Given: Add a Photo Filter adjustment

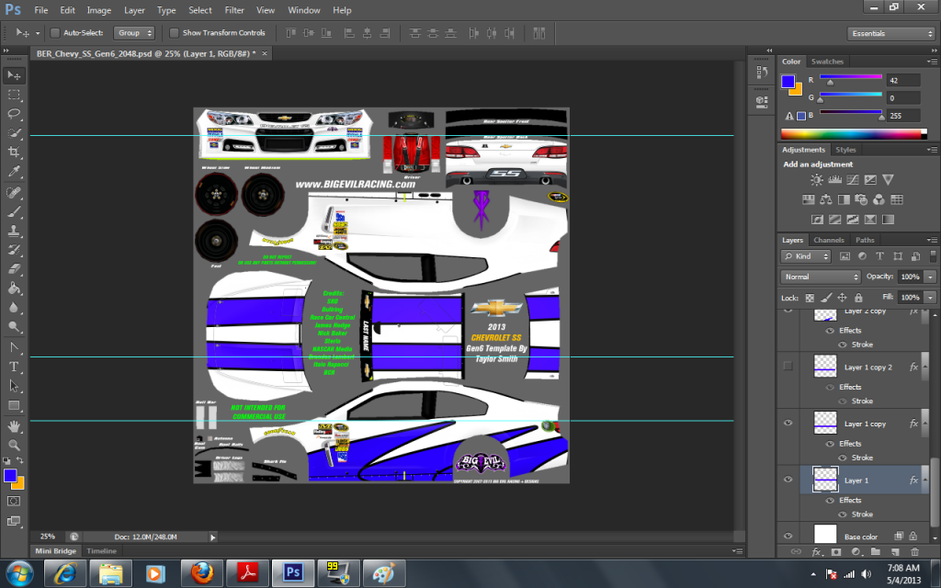Looking at the screenshot, I should point(861,199).
